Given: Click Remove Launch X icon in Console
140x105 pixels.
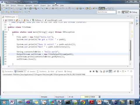Looking at the screenshot, I should pyautogui.click(x=94, y=71).
